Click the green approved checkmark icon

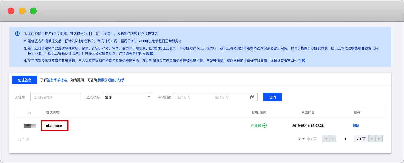click(264, 125)
